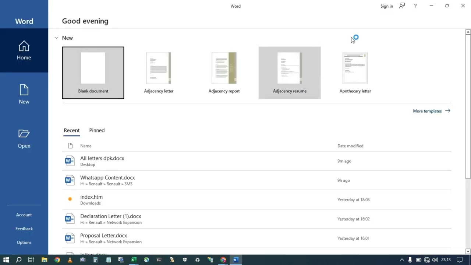Choose the Adjacency letter template
The height and width of the screenshot is (265, 471).
click(159, 73)
